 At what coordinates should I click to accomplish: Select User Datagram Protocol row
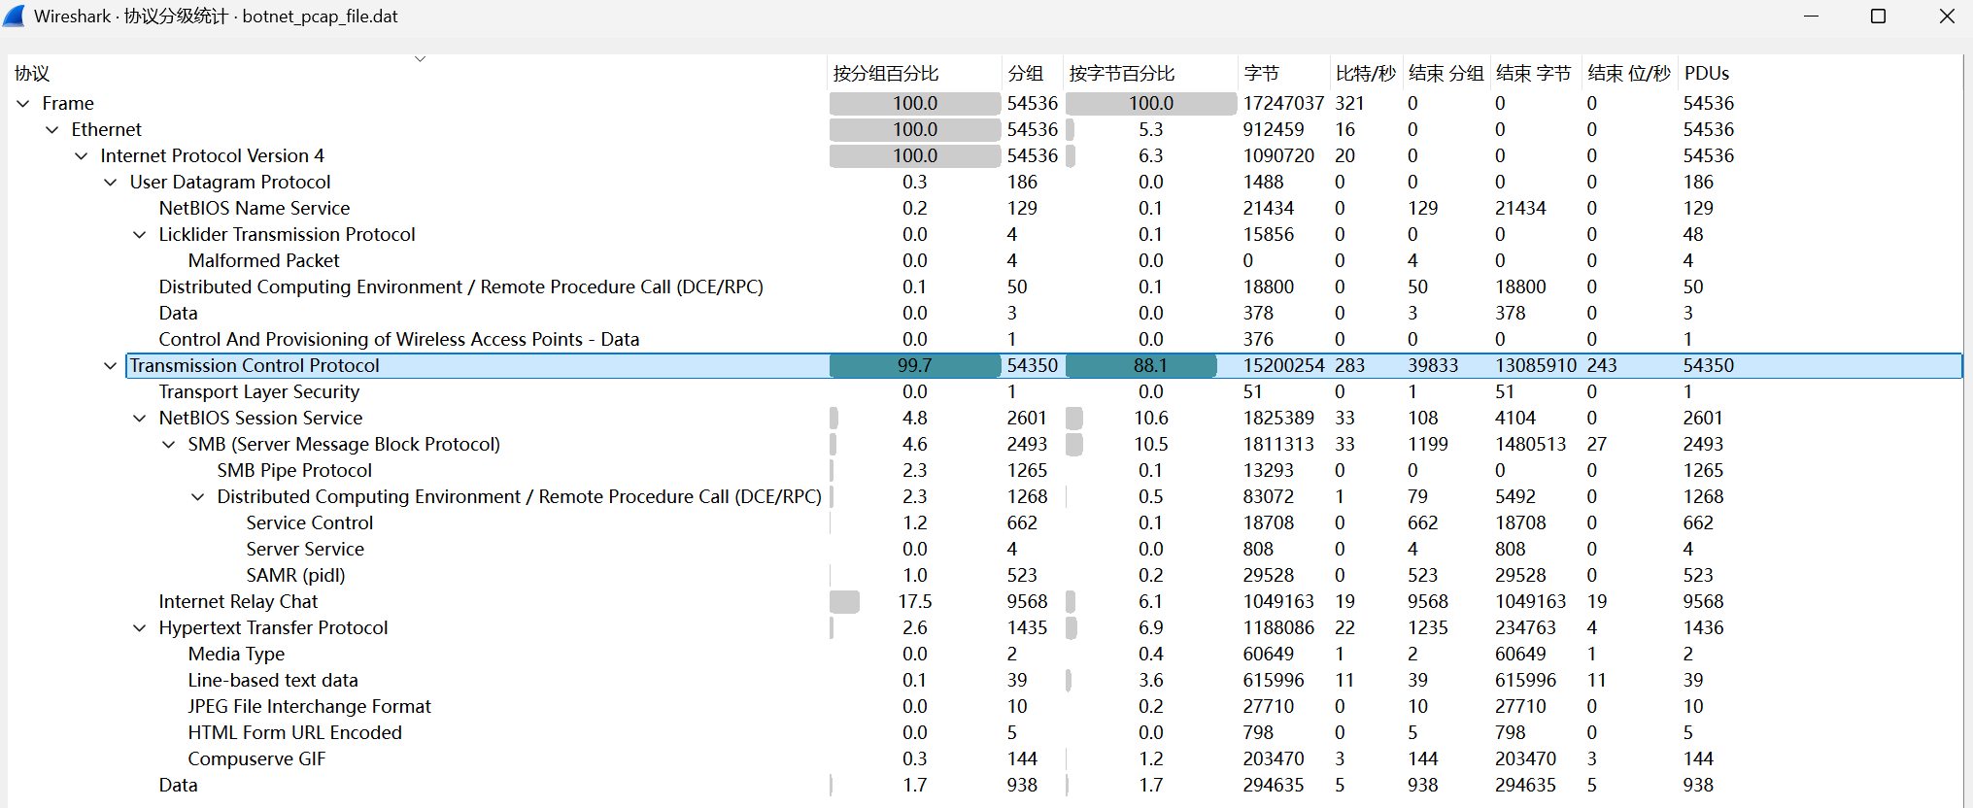coord(986,182)
